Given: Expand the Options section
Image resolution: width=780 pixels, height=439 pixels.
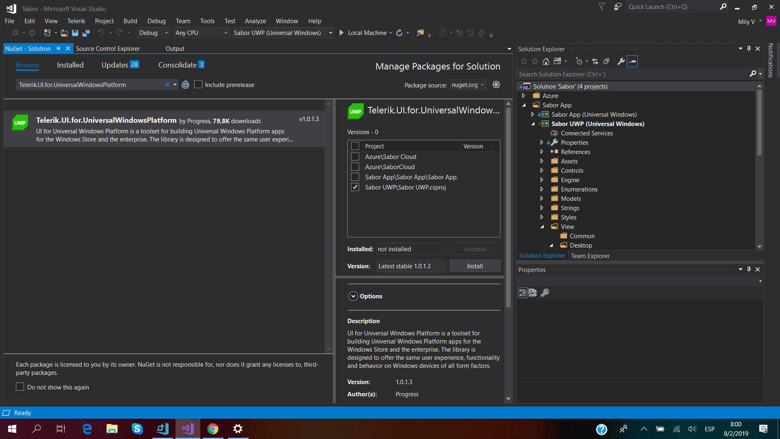Looking at the screenshot, I should 353,296.
